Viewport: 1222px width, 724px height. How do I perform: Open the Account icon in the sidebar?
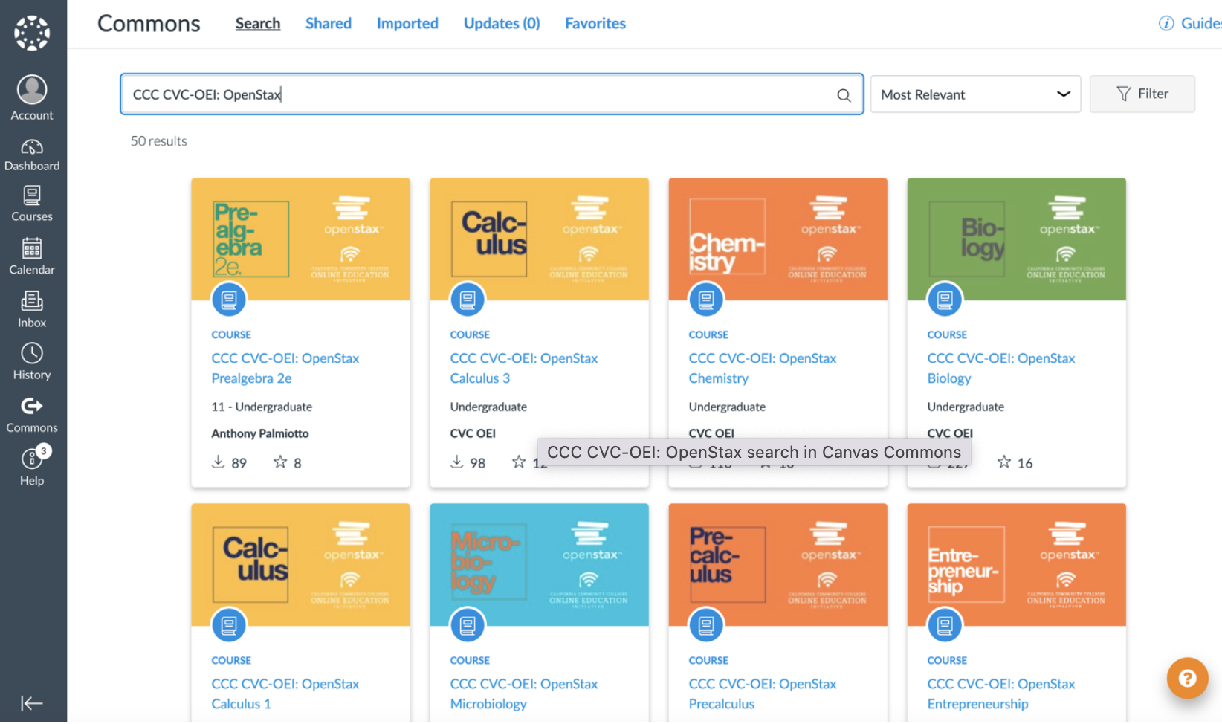click(x=32, y=91)
